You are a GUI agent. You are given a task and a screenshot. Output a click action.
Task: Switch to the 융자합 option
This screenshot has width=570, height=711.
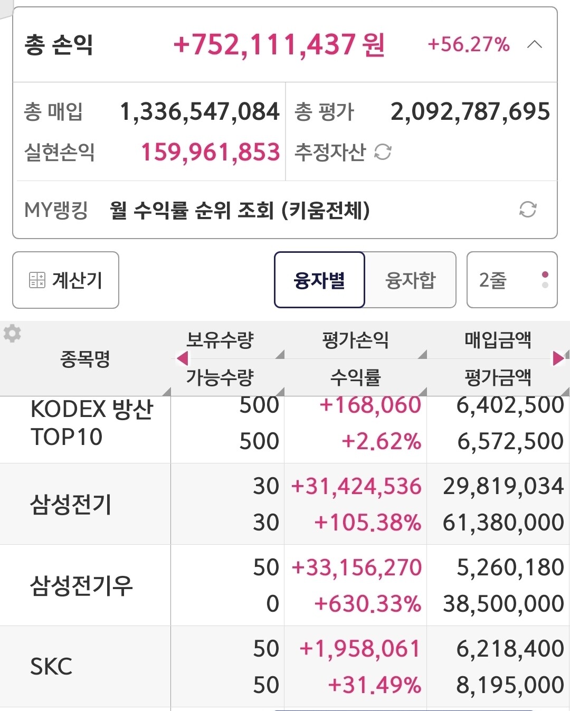(x=411, y=280)
